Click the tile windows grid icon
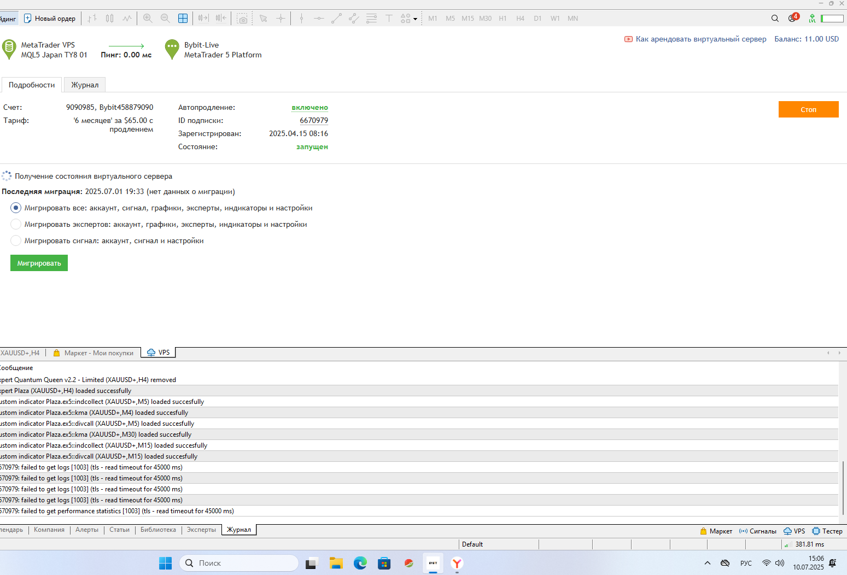 (183, 19)
